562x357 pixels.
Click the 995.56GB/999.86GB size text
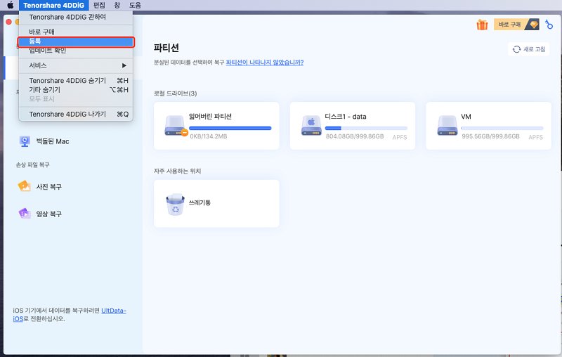point(490,136)
